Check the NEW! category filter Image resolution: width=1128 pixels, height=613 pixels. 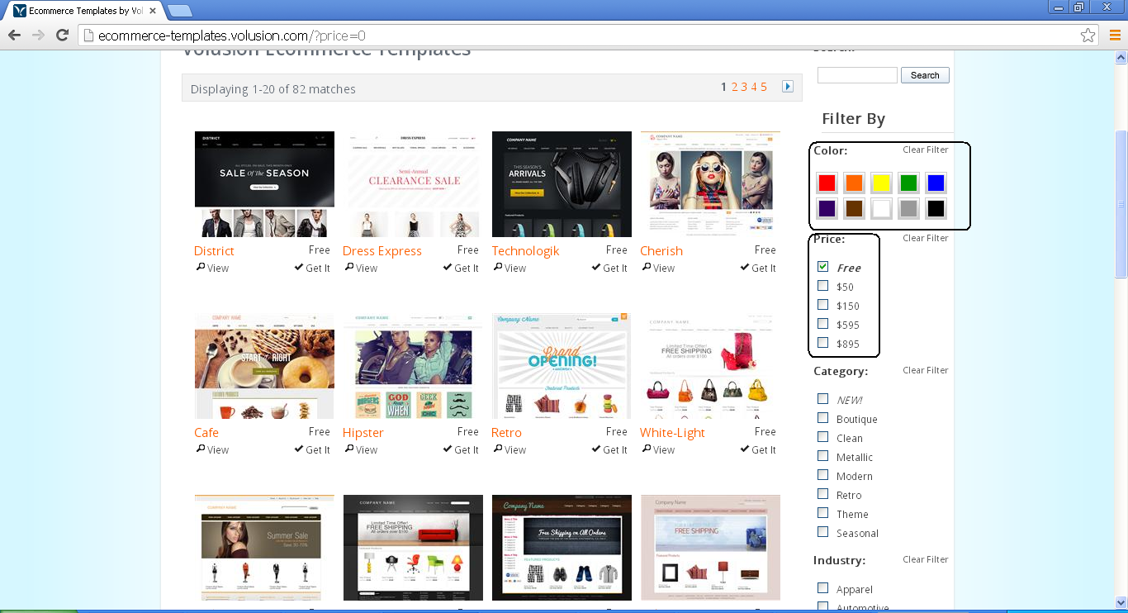point(822,399)
